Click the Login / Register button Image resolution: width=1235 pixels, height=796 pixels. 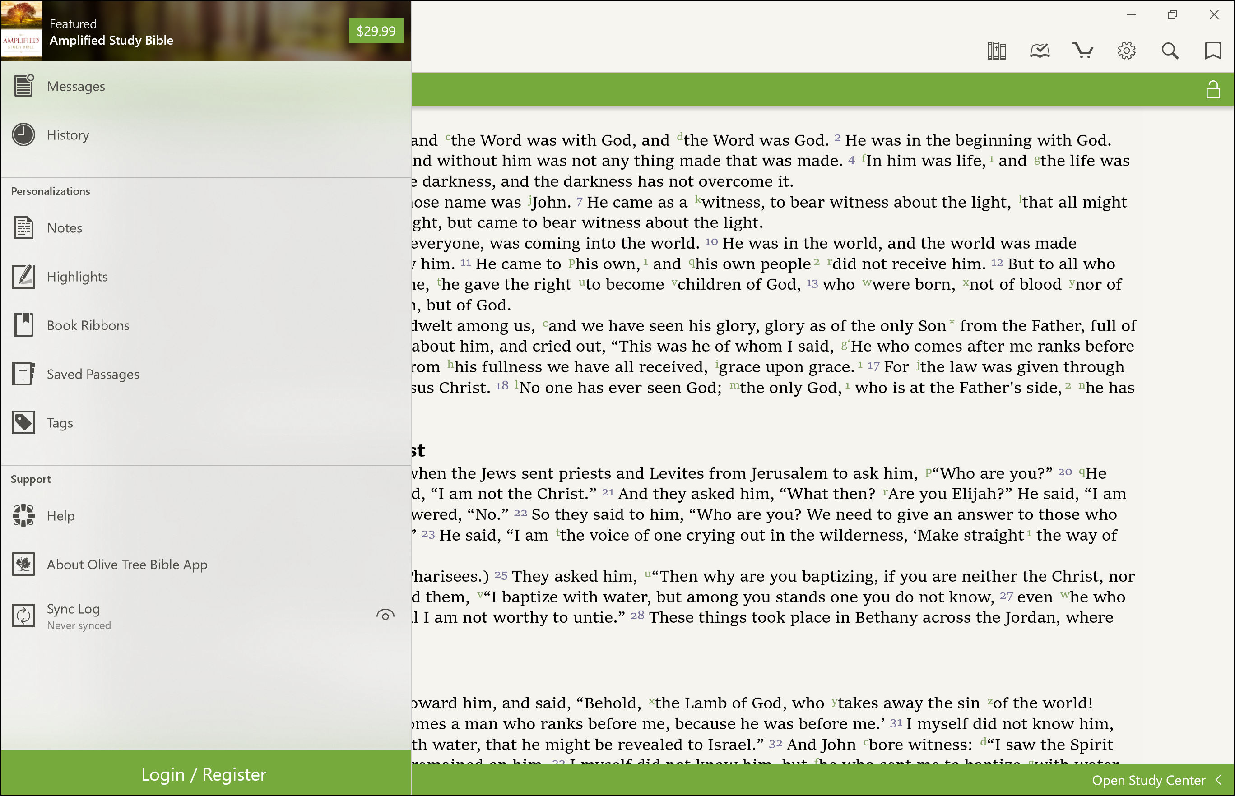204,774
